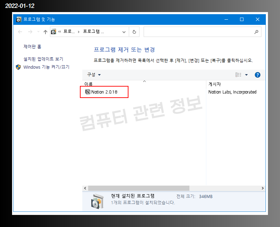Viewport: 280px width, 227px height.
Task: Open the recent locations dropdown chevron
Action: (x=38, y=32)
